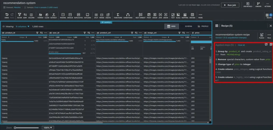Open the Group tool
273x130 pixels.
[x=155, y=16]
